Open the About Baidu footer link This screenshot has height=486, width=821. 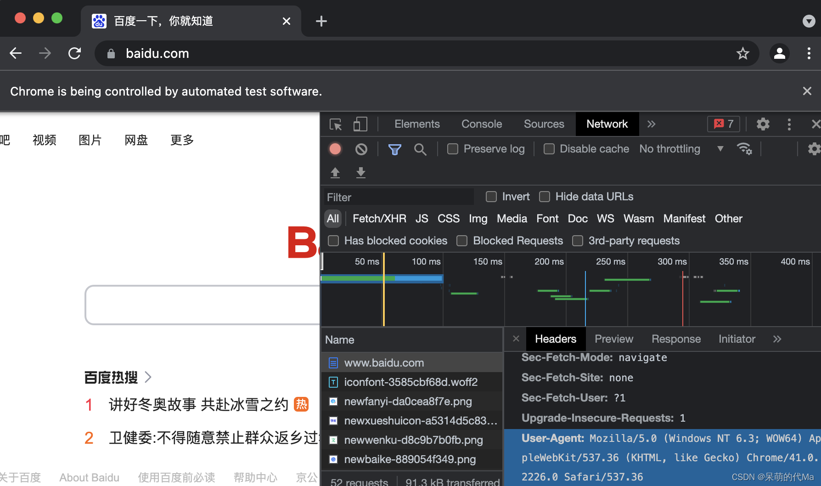coord(89,478)
